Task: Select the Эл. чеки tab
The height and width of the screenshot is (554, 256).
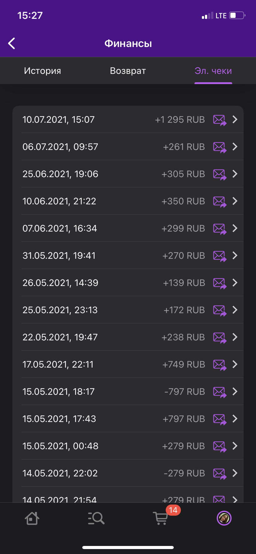Action: pyautogui.click(x=213, y=71)
